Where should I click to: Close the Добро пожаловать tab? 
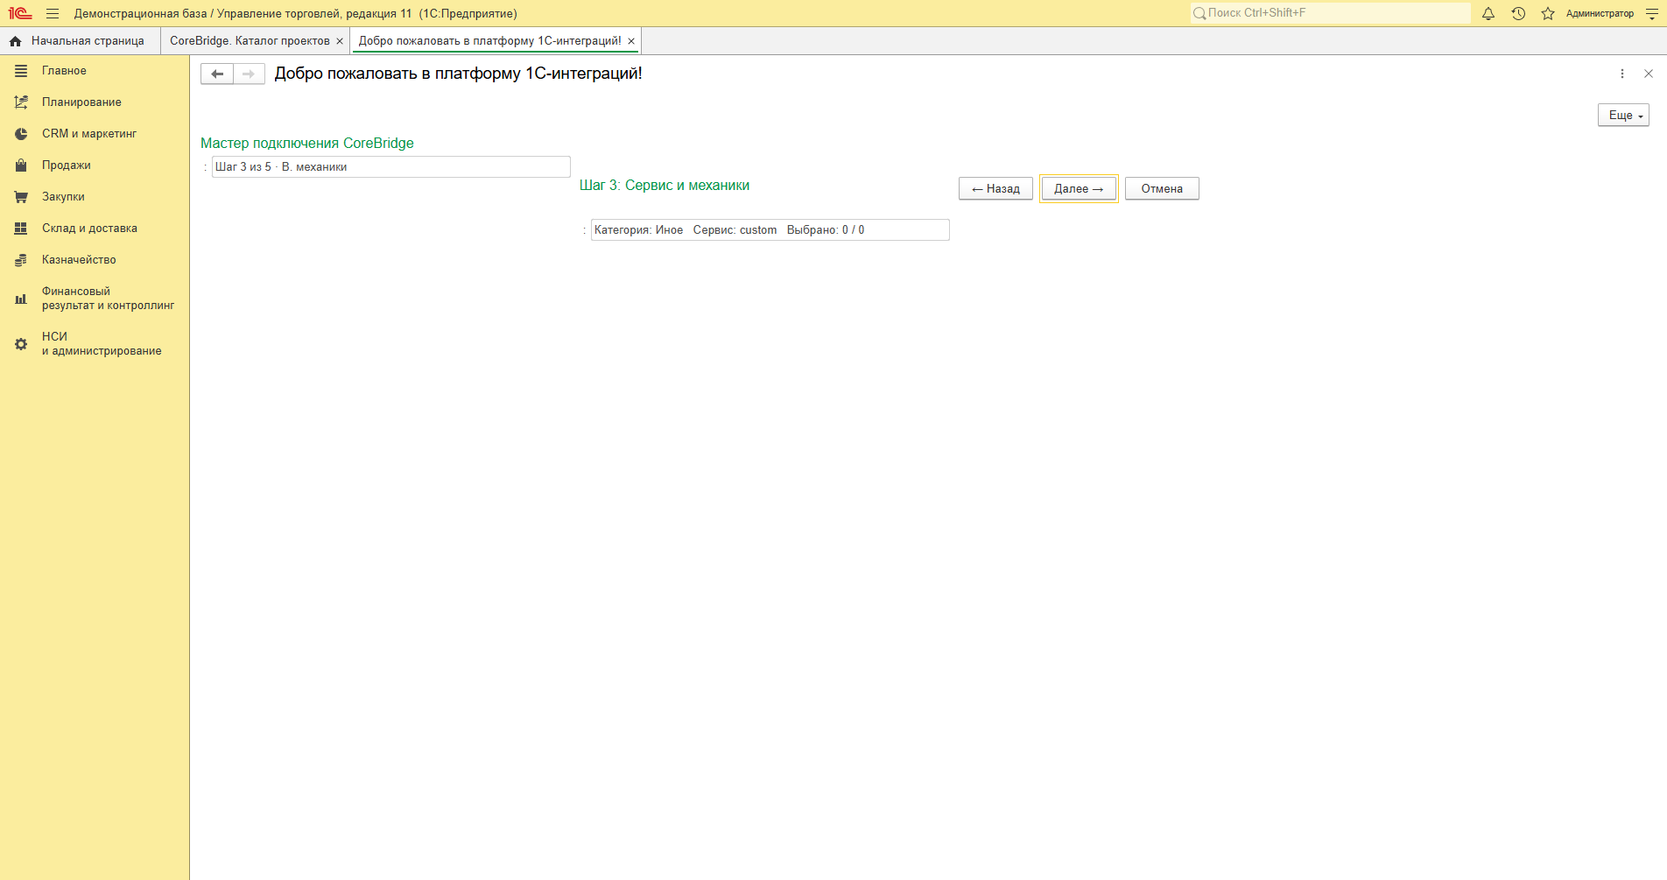pos(631,41)
